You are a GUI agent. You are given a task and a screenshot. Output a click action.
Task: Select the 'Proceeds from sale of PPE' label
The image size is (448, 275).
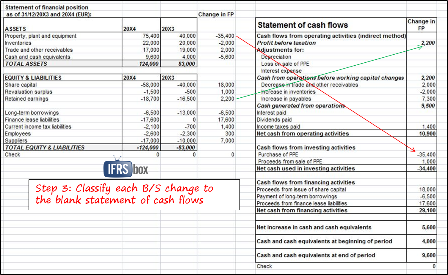(290, 162)
